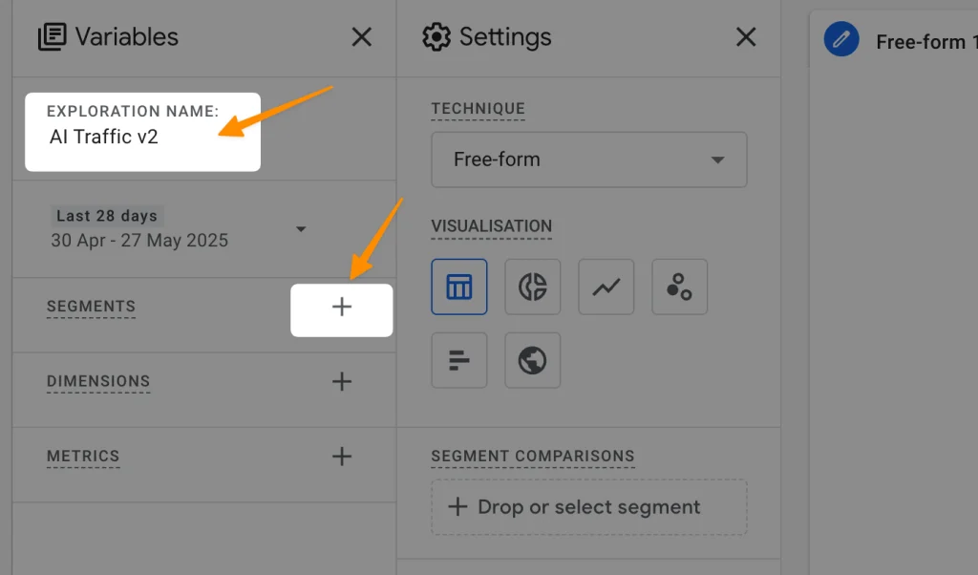Open the geo map visualisation
978x575 pixels.
tap(532, 360)
